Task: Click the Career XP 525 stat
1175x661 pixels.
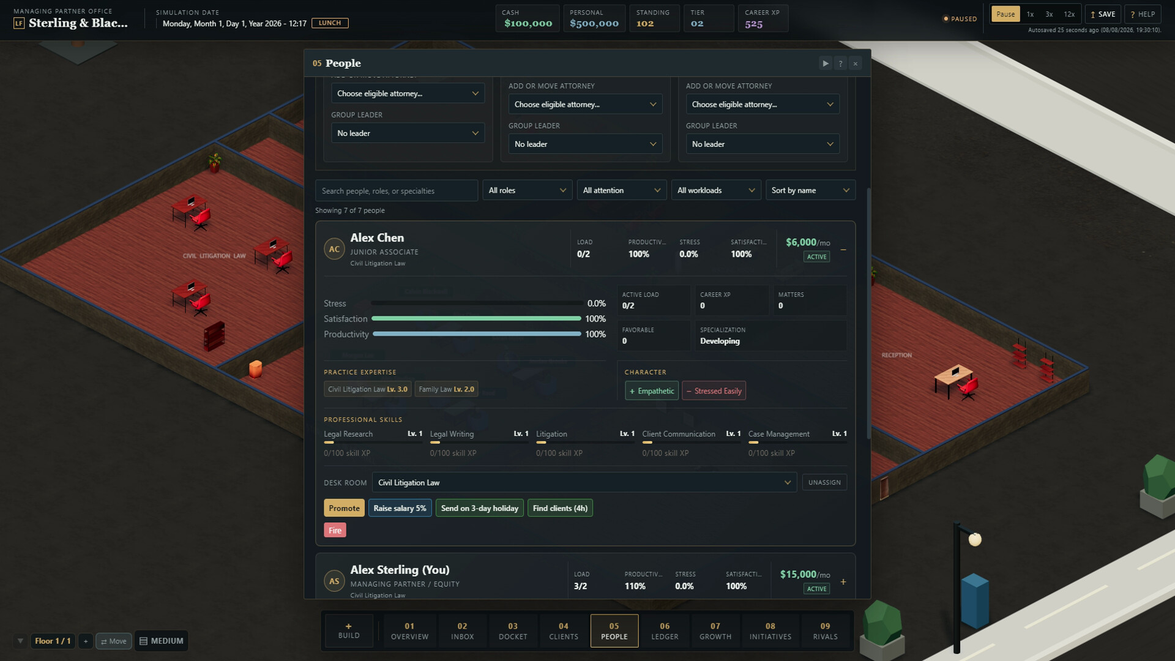Action: tap(763, 18)
